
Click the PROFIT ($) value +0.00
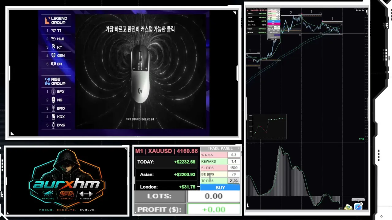[214, 209]
